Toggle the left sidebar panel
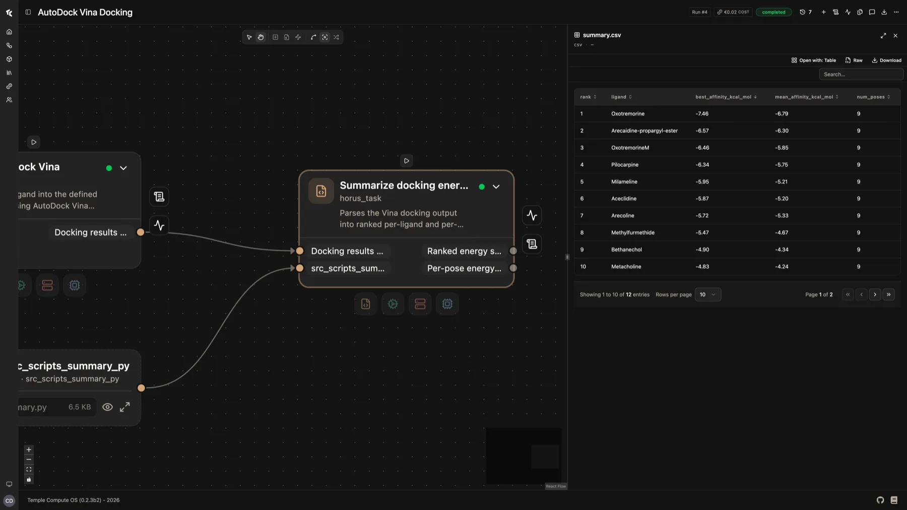The height and width of the screenshot is (510, 907). [x=28, y=12]
